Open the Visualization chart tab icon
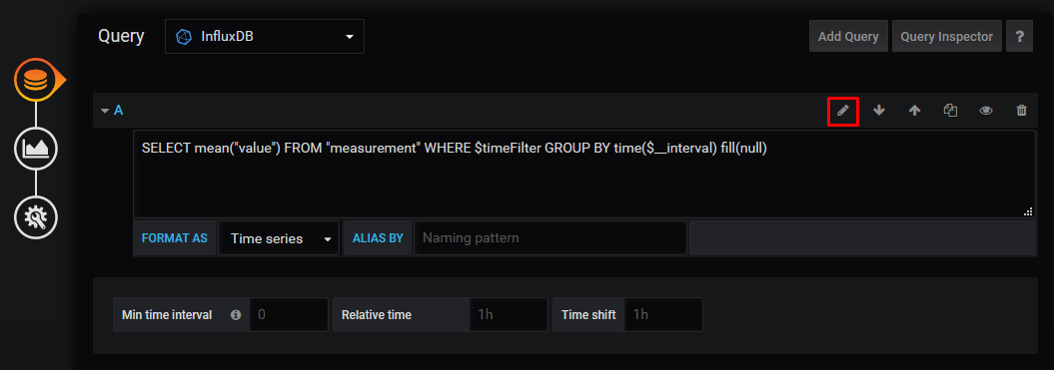Image resolution: width=1054 pixels, height=370 pixels. coord(36,149)
